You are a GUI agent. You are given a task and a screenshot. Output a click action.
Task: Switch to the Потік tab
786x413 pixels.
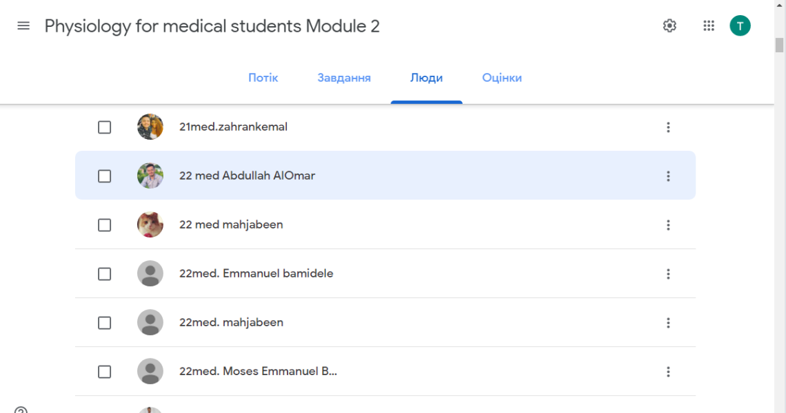pyautogui.click(x=263, y=78)
